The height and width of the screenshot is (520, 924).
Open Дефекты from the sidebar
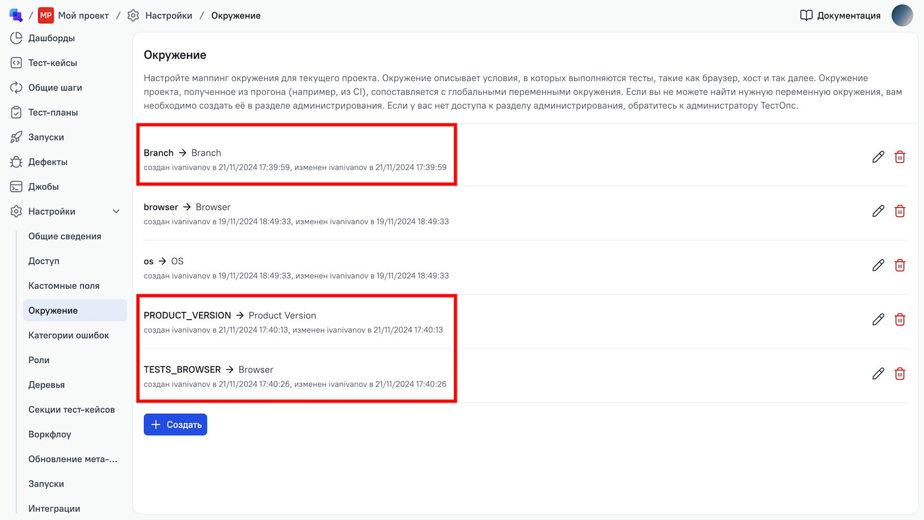(48, 162)
